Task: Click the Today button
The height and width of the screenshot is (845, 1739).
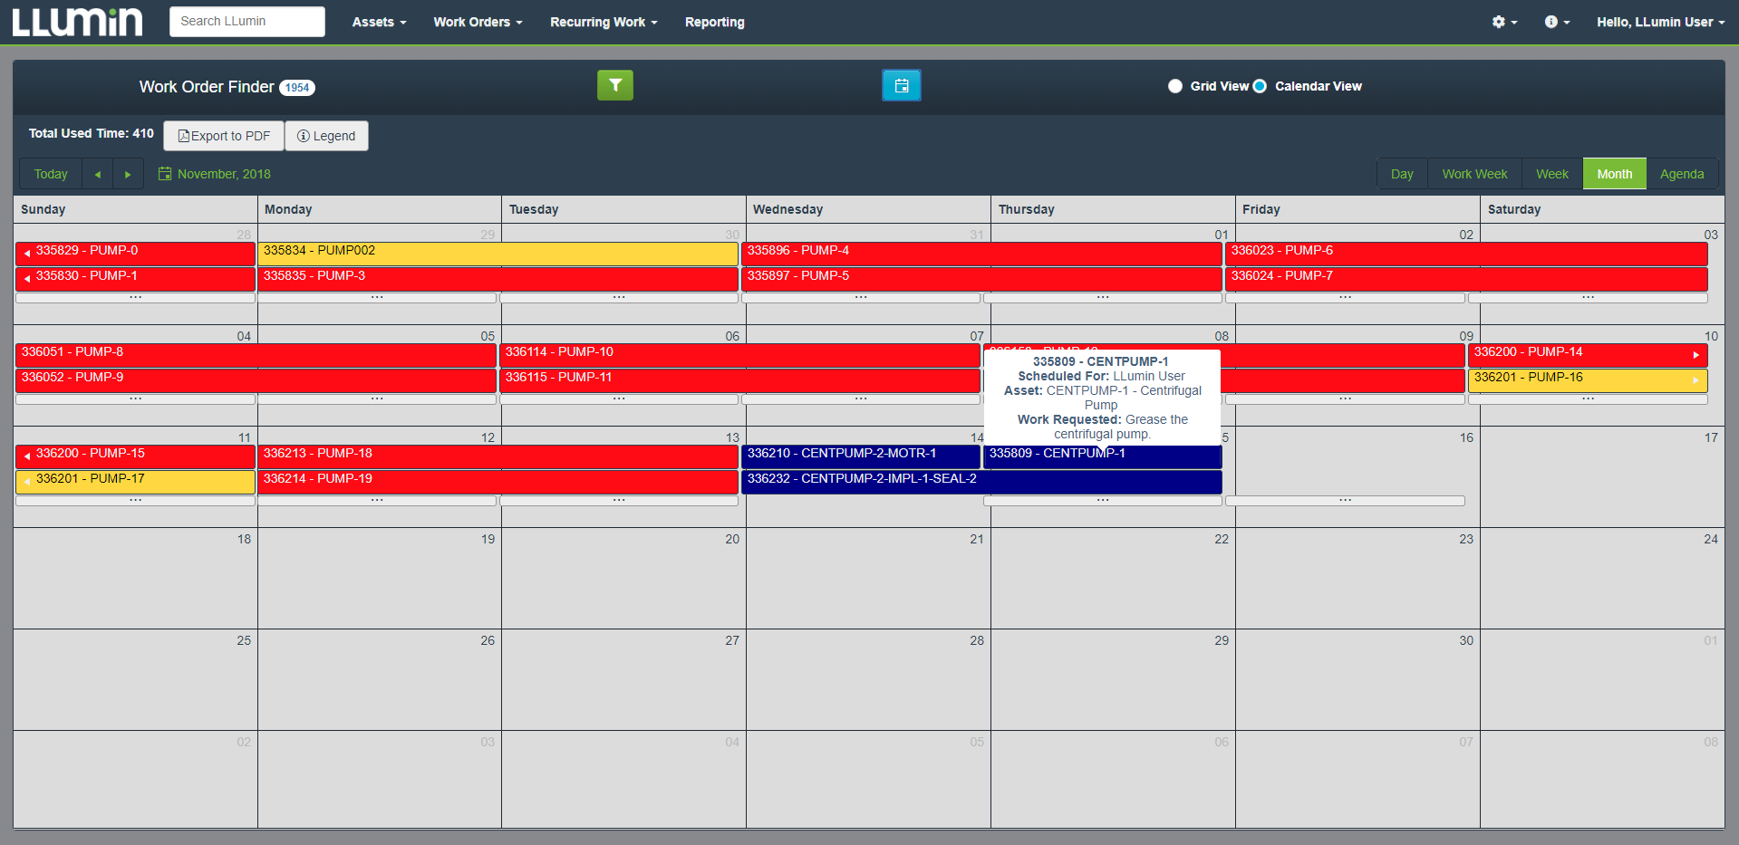Action: coord(50,173)
